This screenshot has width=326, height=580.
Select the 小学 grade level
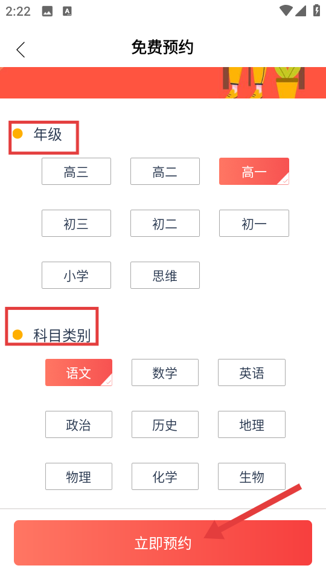point(76,275)
